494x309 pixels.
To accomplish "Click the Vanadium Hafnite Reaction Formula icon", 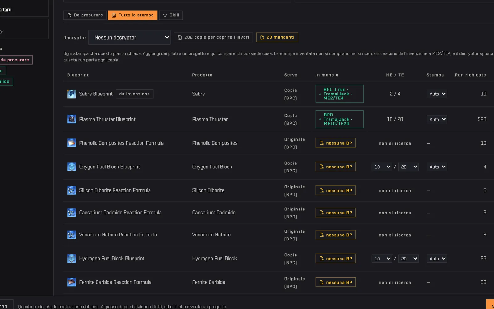I will tap(72, 235).
